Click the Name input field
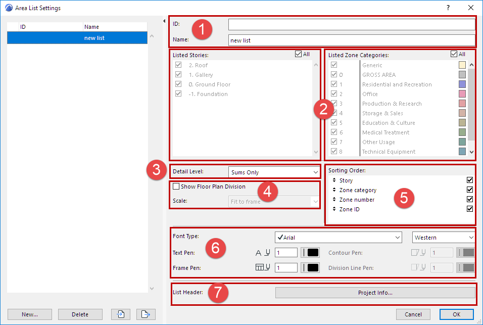 tap(352, 40)
